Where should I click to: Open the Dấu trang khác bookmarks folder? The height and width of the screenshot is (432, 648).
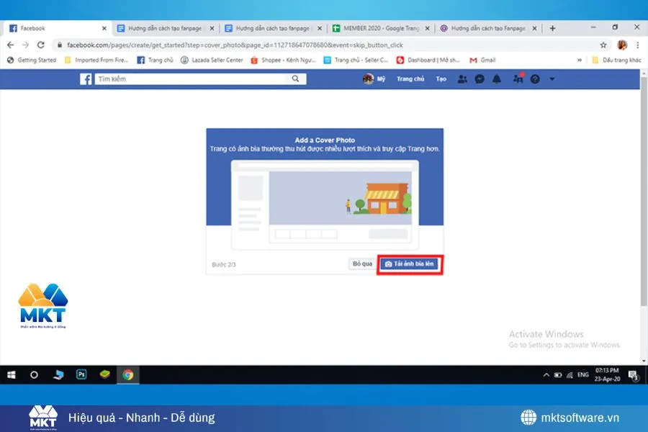[x=616, y=60]
